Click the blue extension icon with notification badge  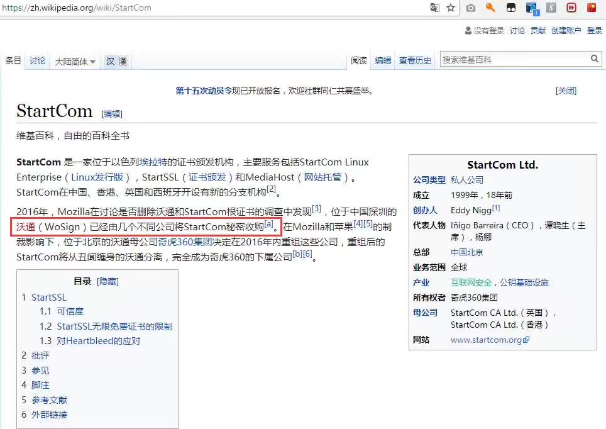point(532,9)
